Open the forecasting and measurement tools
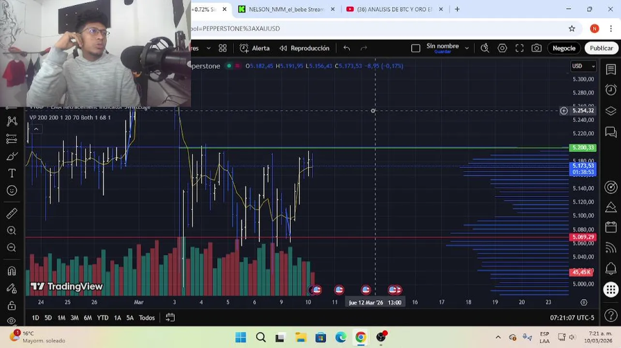The width and height of the screenshot is (621, 348). pyautogui.click(x=12, y=139)
